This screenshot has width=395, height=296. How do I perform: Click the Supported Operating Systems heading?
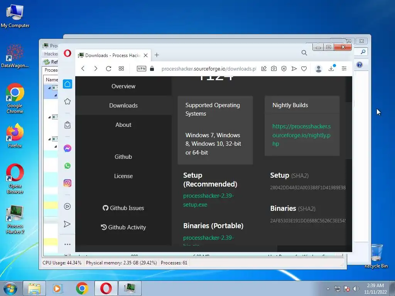[213, 109]
